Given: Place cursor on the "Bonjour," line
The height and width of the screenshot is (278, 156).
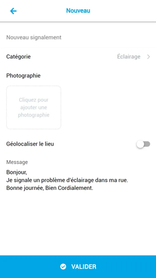Looking at the screenshot, I should (x=17, y=172).
